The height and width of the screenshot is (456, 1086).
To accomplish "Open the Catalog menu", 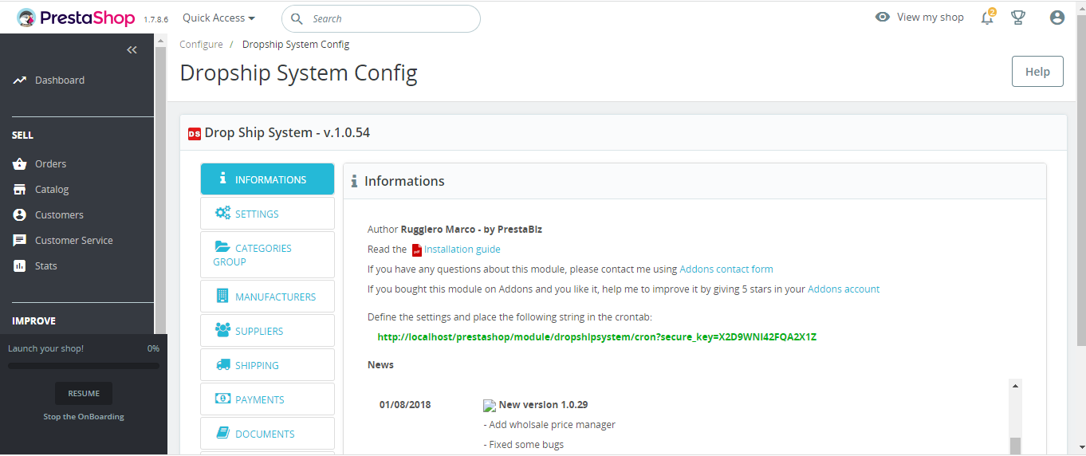I will (52, 189).
